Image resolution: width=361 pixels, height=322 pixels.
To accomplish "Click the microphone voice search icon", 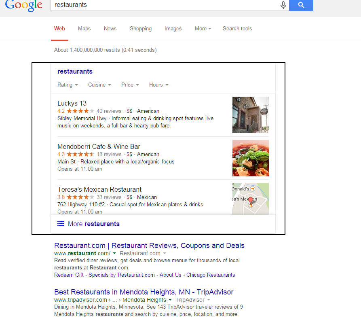I will point(283,5).
